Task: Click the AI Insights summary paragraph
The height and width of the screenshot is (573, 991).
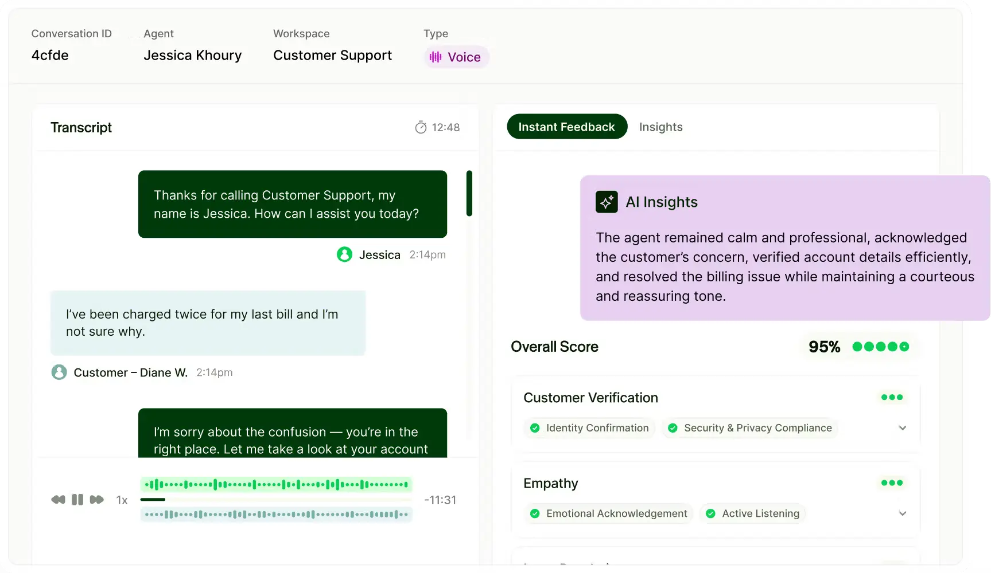Action: 784,267
